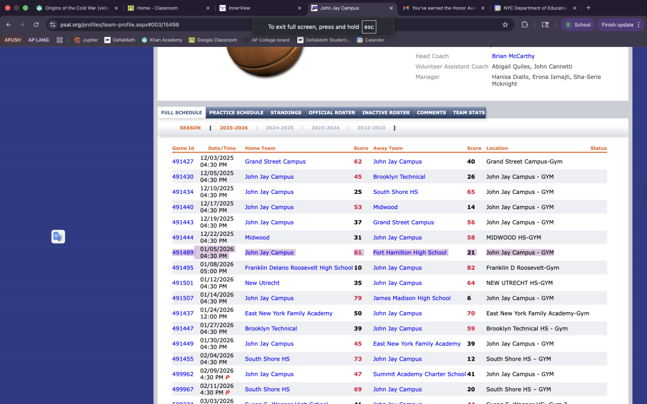Open the Calander bookmark
The height and width of the screenshot is (404, 647).
(371, 40)
